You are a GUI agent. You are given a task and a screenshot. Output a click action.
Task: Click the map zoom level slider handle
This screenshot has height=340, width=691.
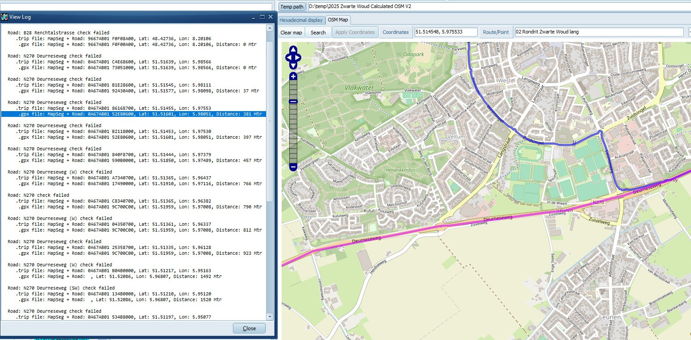click(293, 101)
